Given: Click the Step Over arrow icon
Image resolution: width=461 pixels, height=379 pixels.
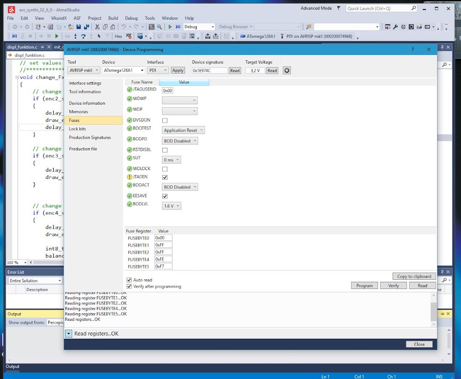Looking at the screenshot, I should pos(83,36).
